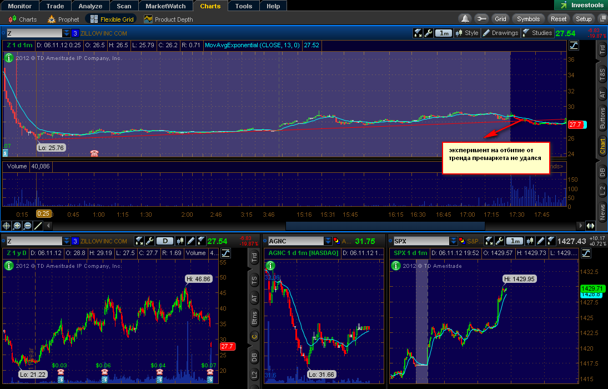Image resolution: width=608 pixels, height=389 pixels.
Task: Click the Reset button
Action: pos(559,19)
